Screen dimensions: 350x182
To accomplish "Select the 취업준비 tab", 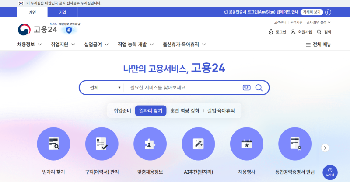I will pyautogui.click(x=122, y=111).
